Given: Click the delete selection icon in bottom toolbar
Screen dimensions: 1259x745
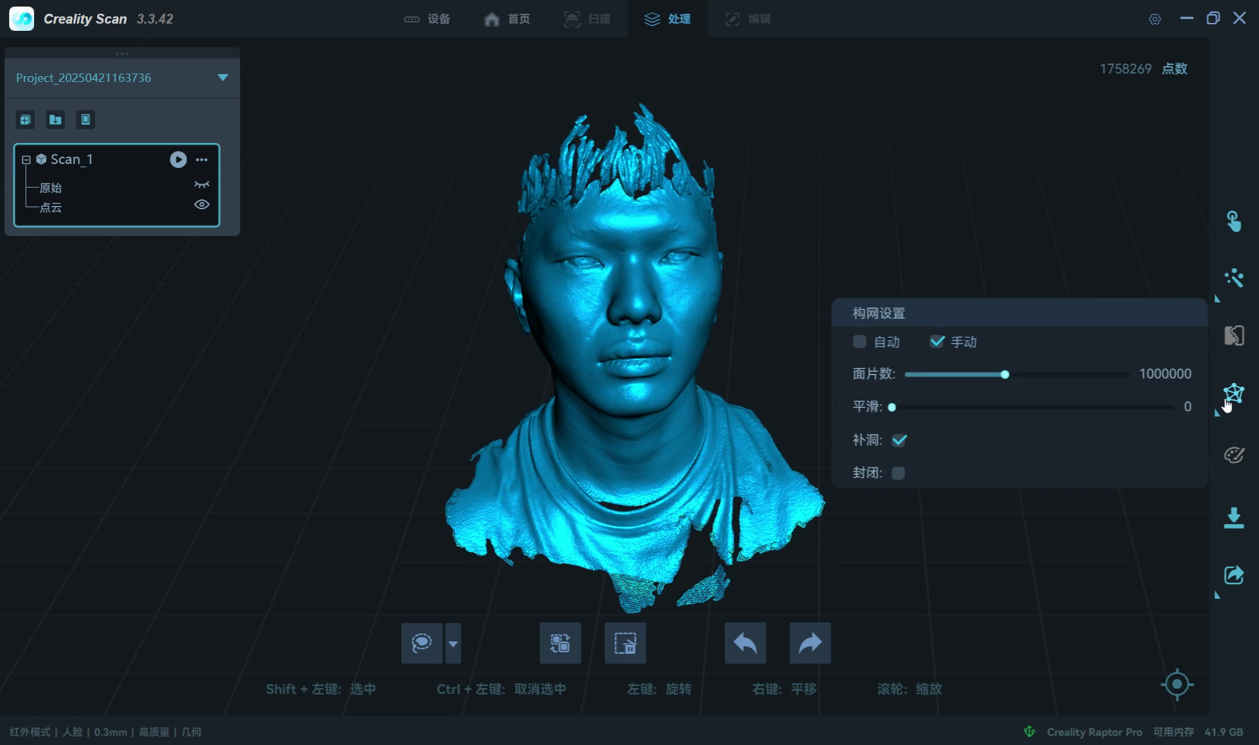Looking at the screenshot, I should click(625, 643).
